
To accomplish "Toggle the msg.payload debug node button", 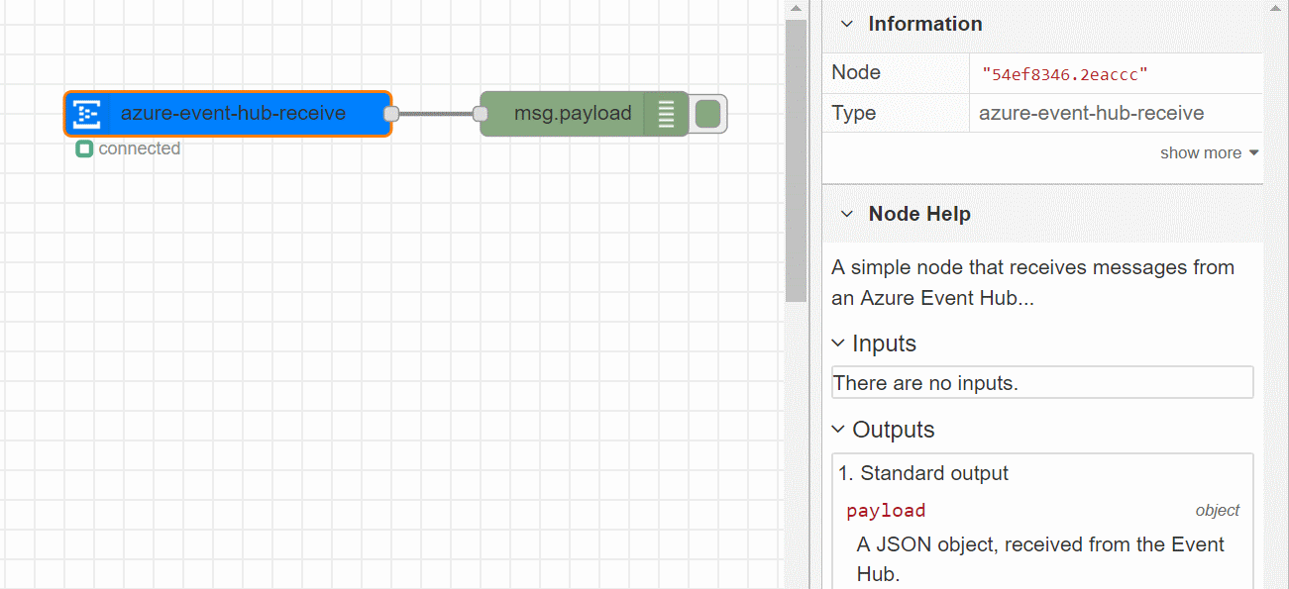I will click(707, 114).
